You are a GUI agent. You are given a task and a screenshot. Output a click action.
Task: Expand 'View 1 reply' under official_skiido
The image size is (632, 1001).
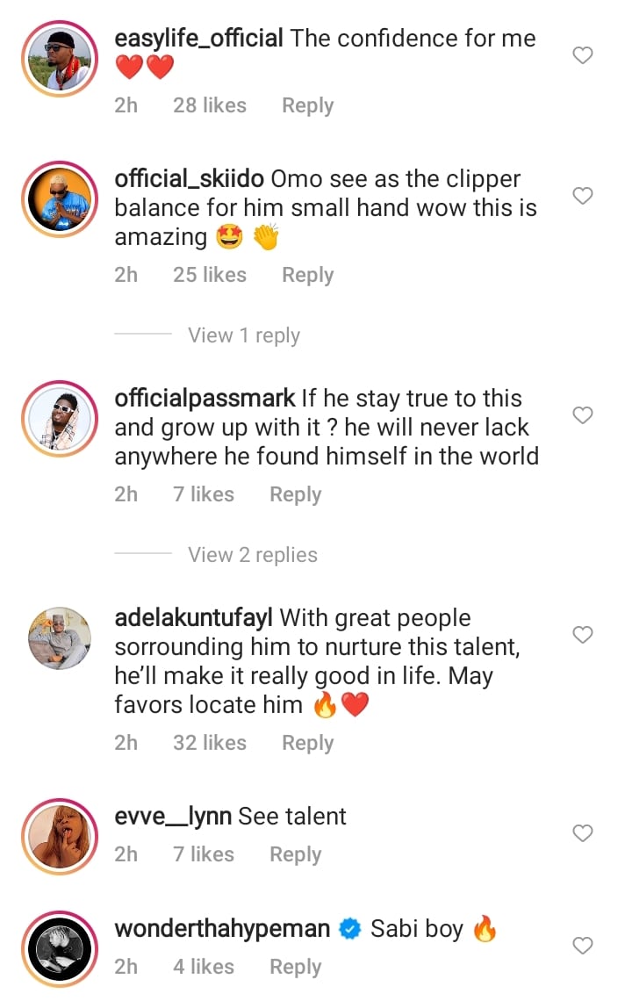(244, 335)
